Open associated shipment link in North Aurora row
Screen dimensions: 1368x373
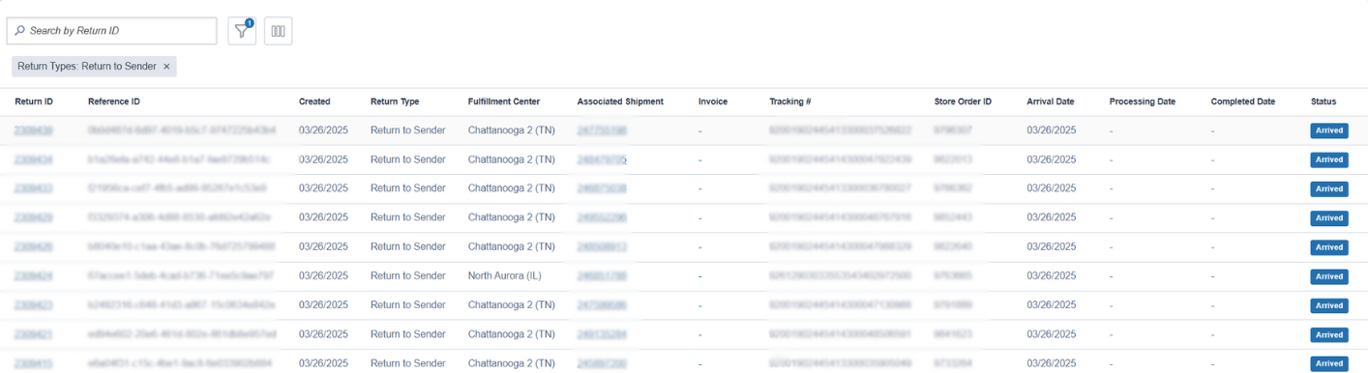coord(602,276)
